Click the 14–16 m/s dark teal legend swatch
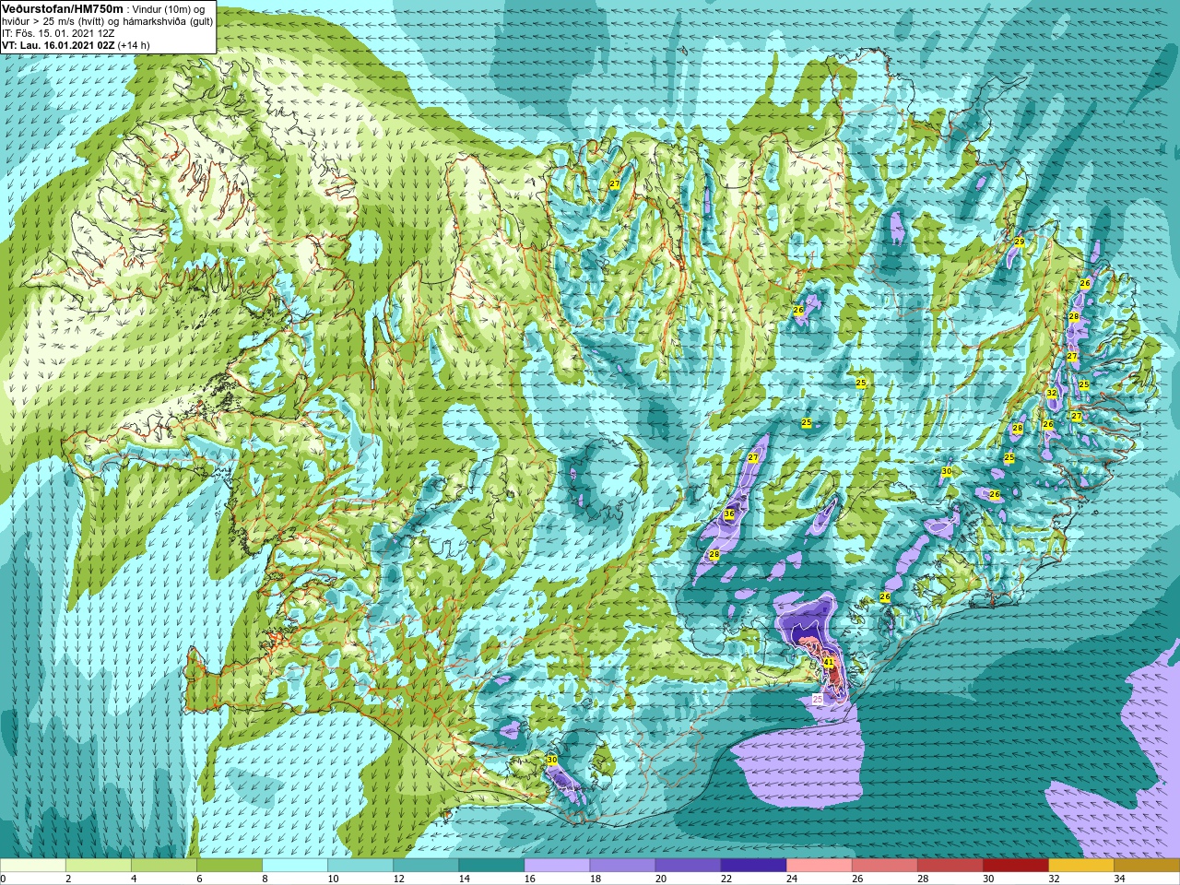This screenshot has width=1180, height=885. pos(491,866)
